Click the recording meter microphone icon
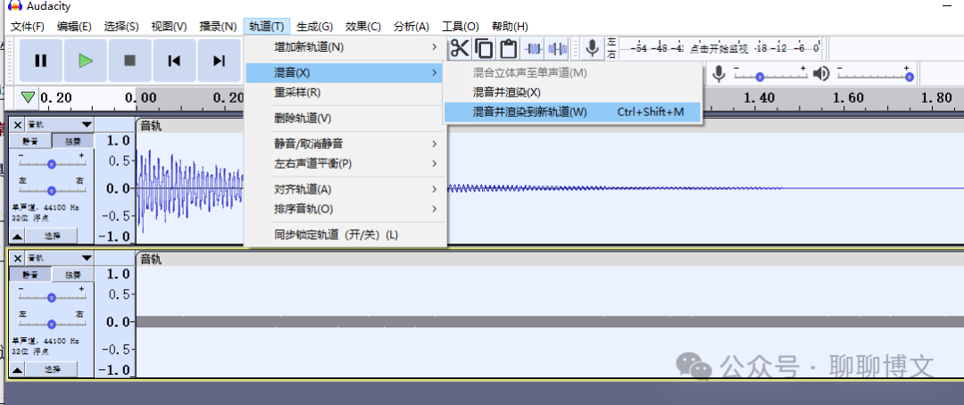 pos(592,48)
